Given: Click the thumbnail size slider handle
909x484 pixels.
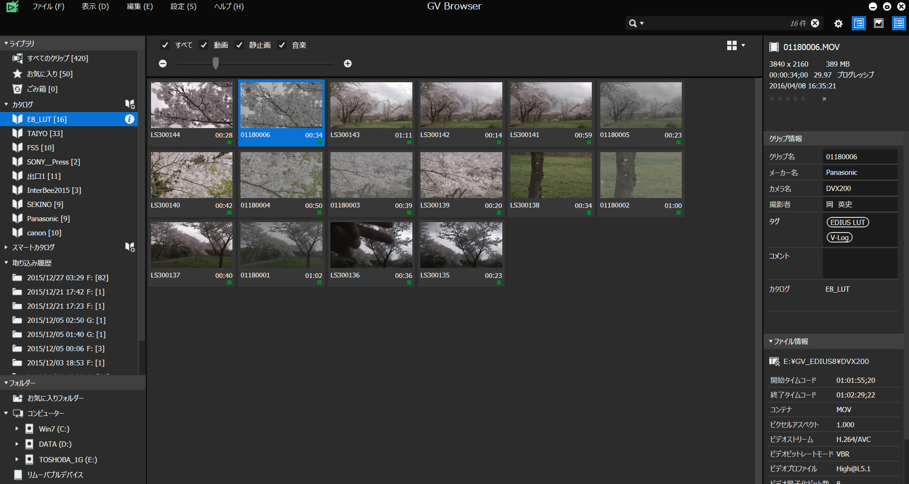Looking at the screenshot, I should (216, 63).
